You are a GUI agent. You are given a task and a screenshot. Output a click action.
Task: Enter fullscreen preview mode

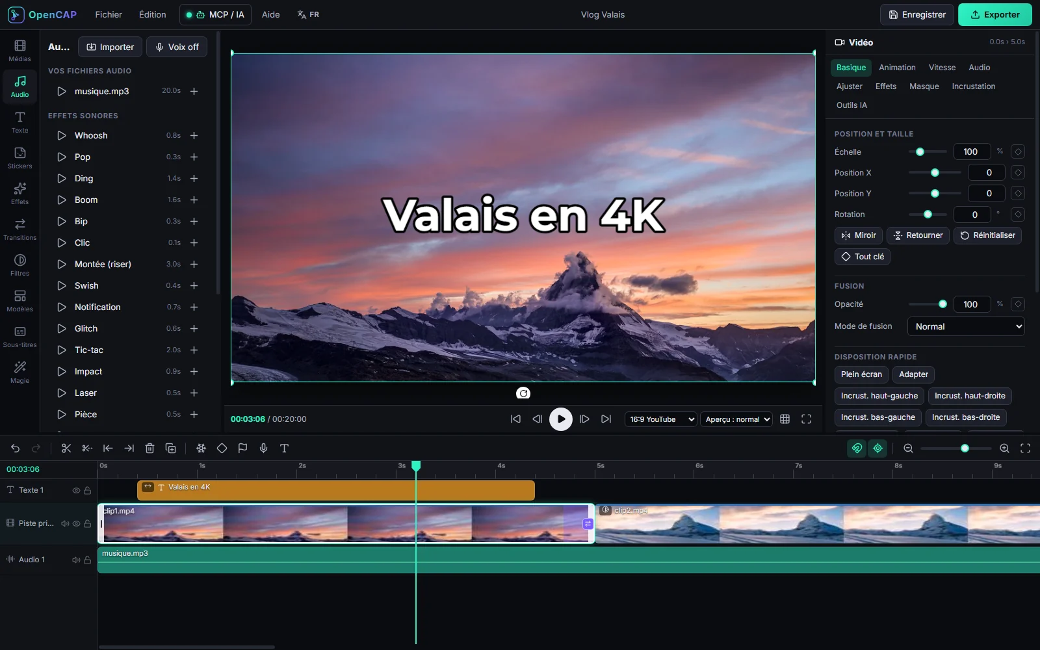(807, 419)
